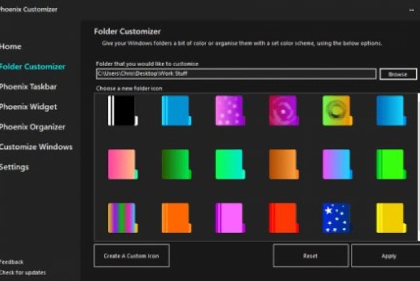Screen dimensions: 420x281
Task: Click the Apply button
Action: point(388,256)
